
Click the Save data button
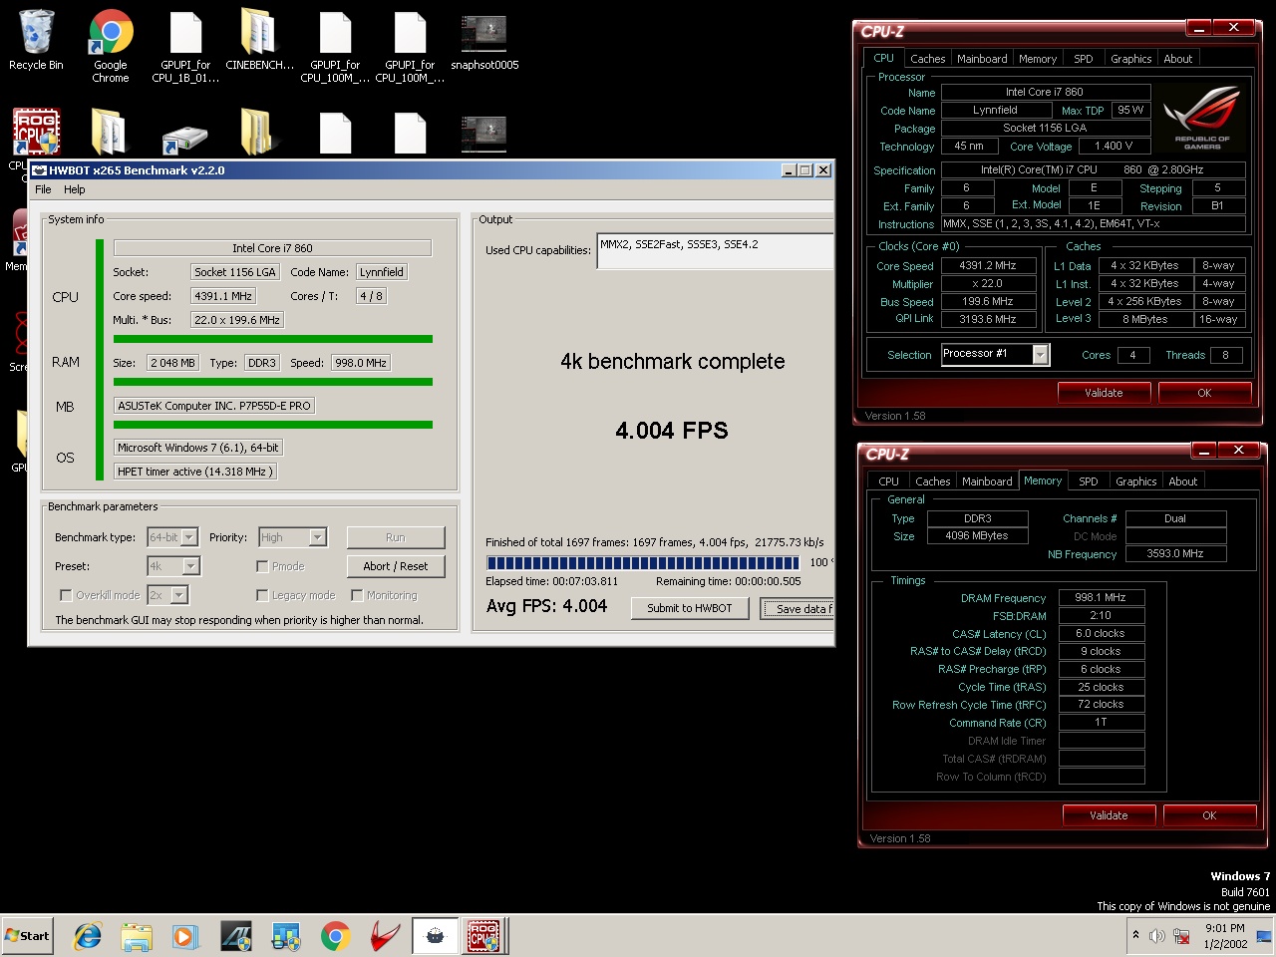point(797,608)
